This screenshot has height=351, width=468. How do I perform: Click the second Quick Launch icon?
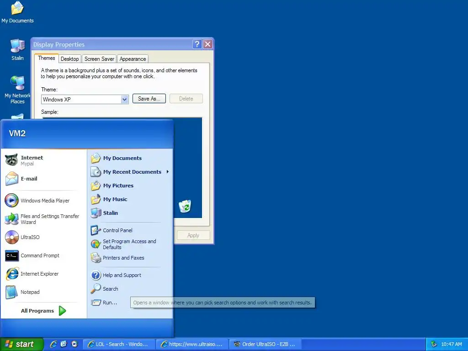click(64, 344)
